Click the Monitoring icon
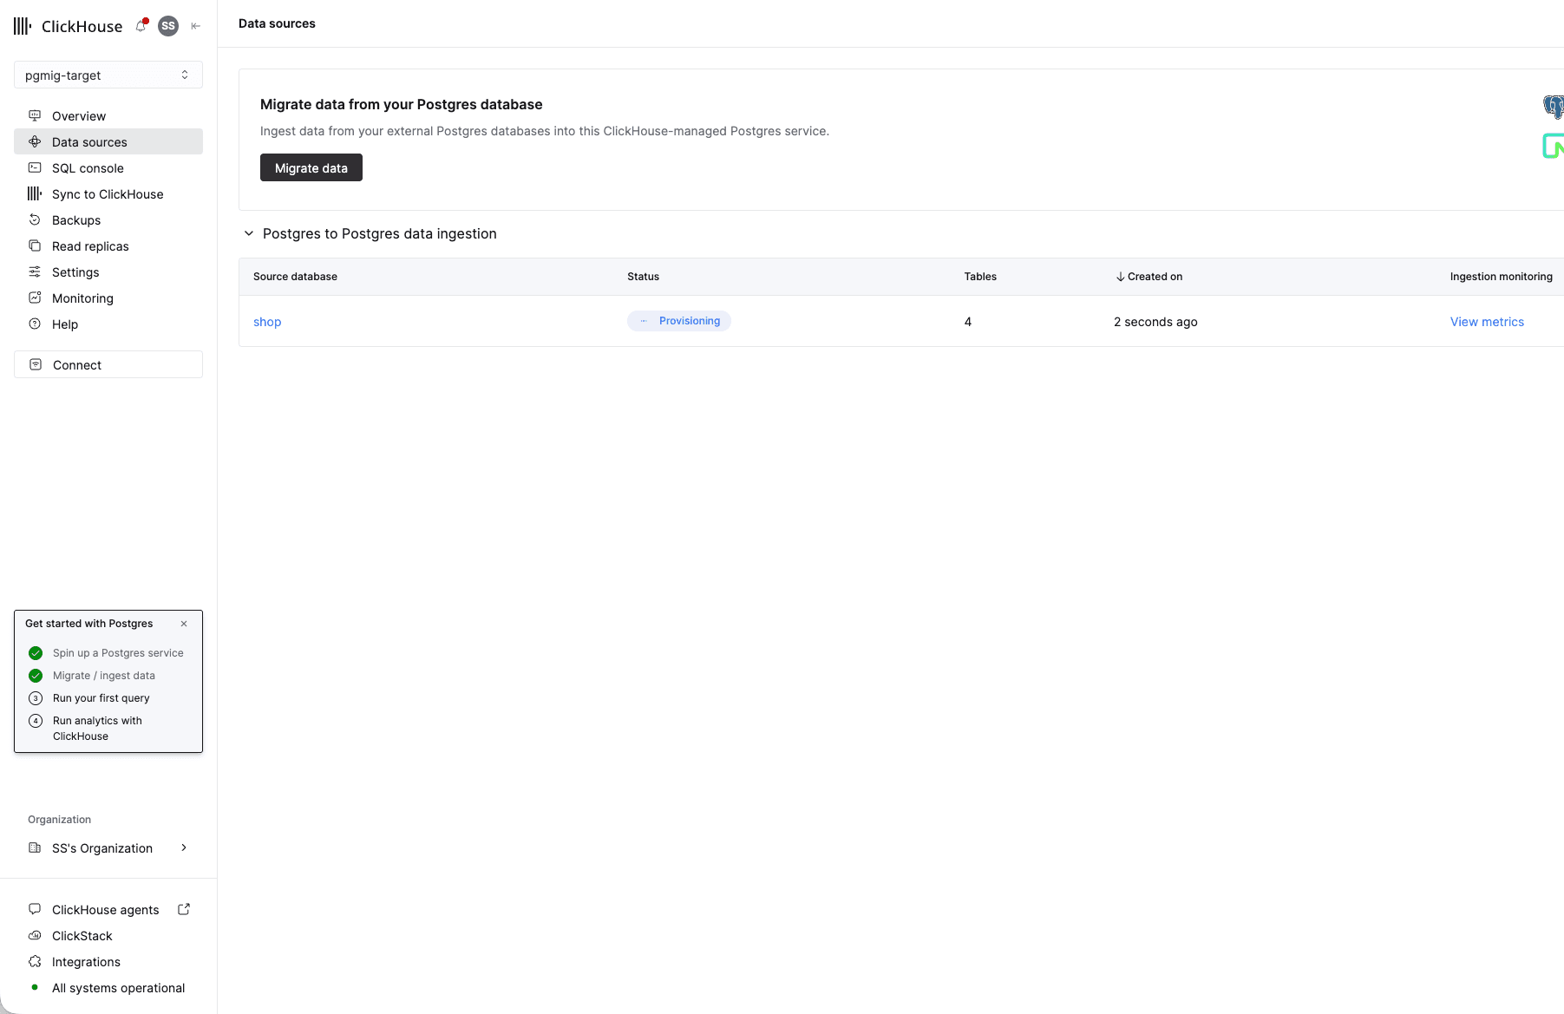Viewport: 1564px width, 1014px height. 35,298
